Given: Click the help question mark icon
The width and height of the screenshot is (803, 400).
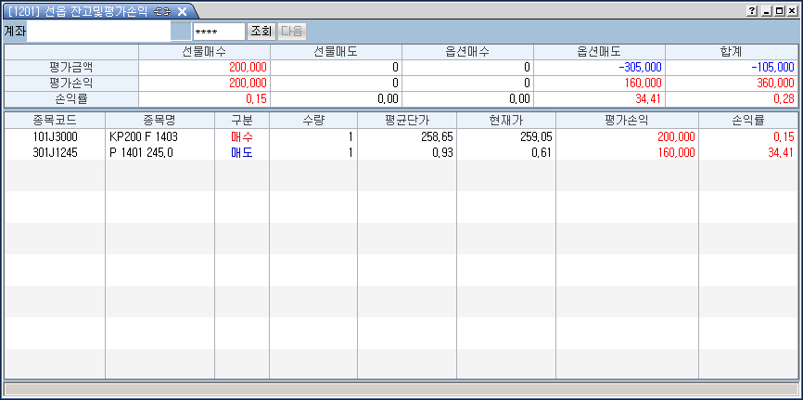Looking at the screenshot, I should (x=752, y=11).
